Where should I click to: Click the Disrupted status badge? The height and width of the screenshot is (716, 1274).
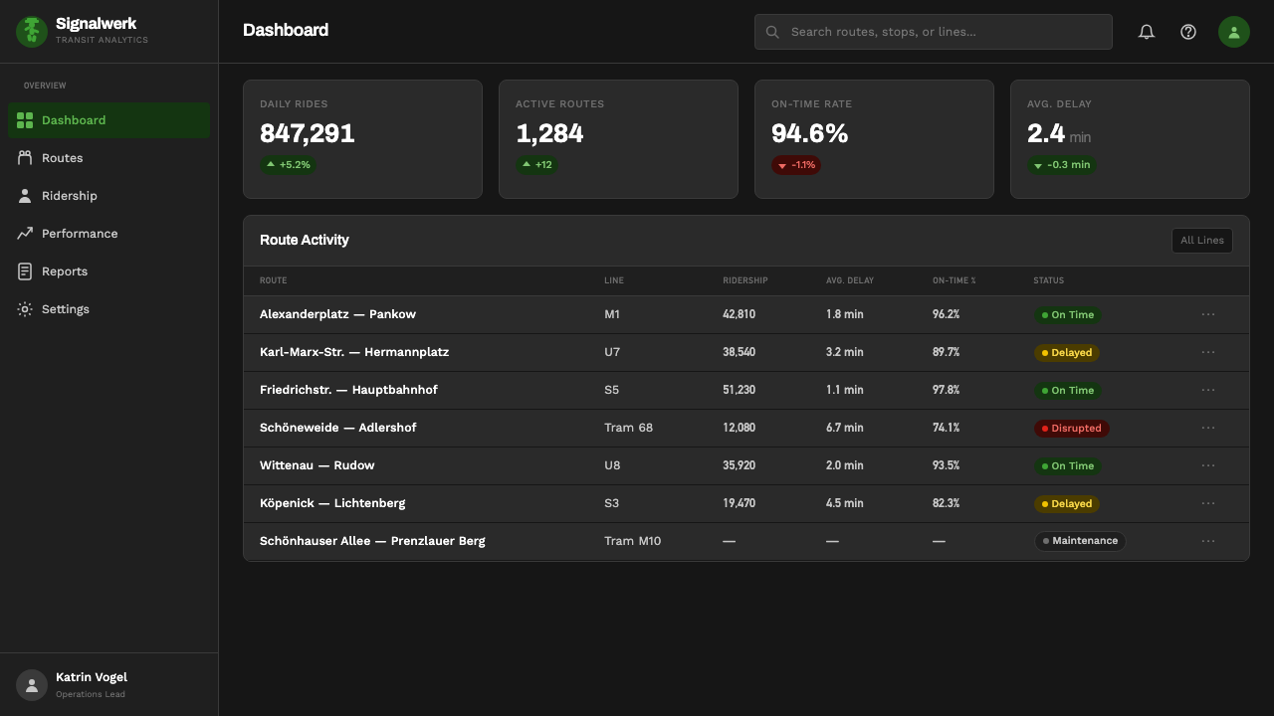coord(1071,429)
